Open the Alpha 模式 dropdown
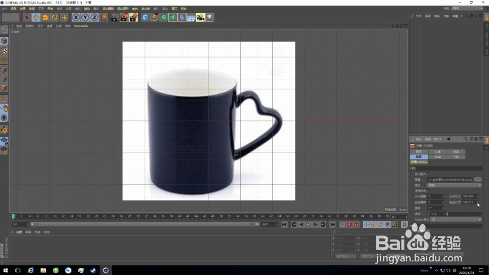This screenshot has height=275, width=489. (455, 219)
